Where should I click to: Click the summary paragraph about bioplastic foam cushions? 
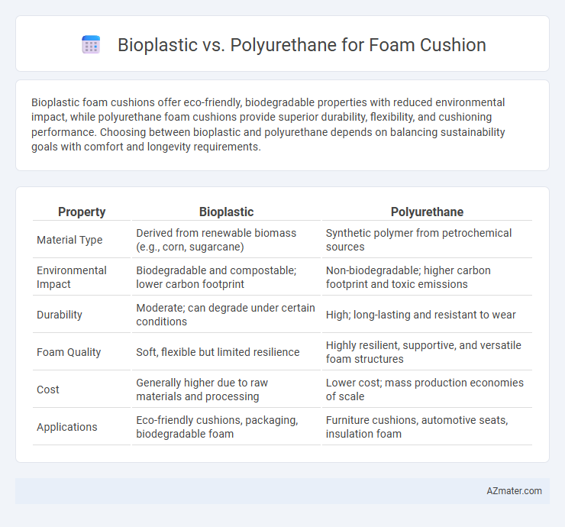pyautogui.click(x=268, y=124)
